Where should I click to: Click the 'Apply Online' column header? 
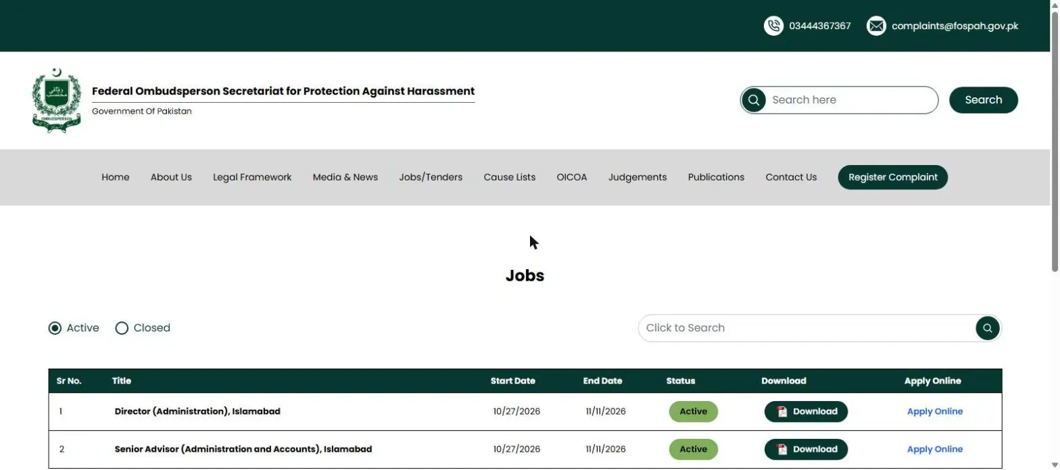(x=933, y=381)
